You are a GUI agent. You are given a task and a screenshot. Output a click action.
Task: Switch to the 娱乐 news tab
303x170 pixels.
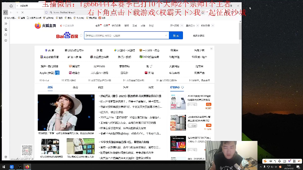pos(50,87)
